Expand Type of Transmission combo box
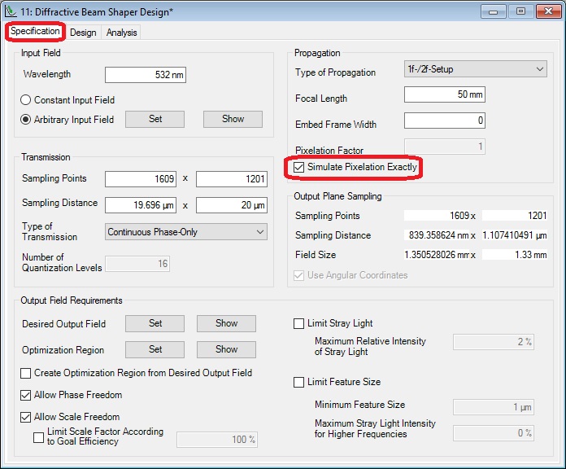The width and height of the screenshot is (566, 469). 186,232
